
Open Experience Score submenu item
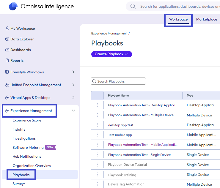coord(27,120)
